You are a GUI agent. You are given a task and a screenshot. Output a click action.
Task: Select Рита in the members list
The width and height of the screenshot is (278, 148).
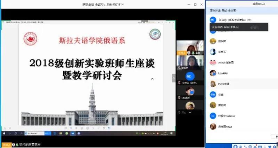[213, 84]
